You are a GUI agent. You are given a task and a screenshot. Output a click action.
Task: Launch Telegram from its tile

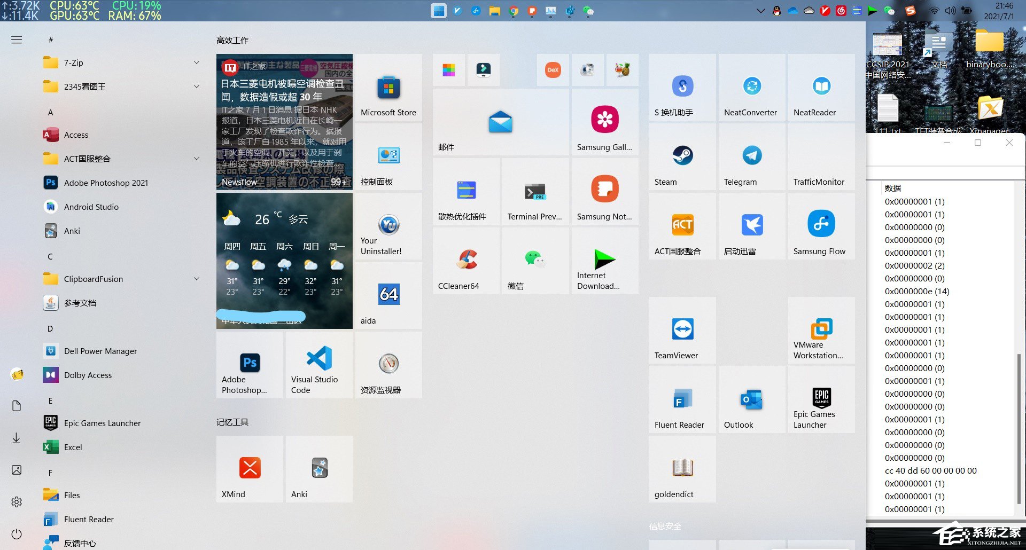[751, 158]
